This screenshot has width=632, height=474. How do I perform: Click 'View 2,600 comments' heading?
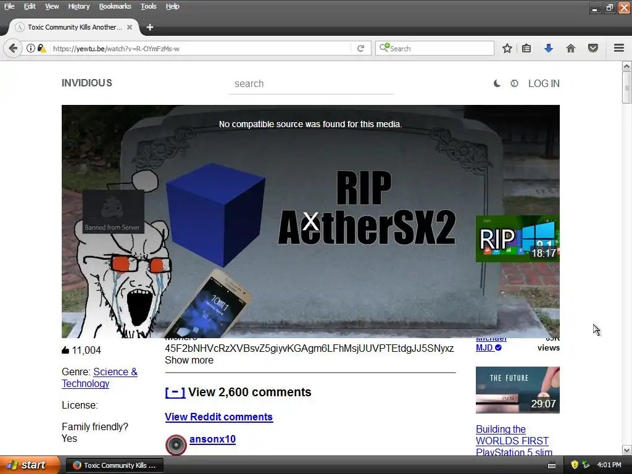tap(249, 392)
